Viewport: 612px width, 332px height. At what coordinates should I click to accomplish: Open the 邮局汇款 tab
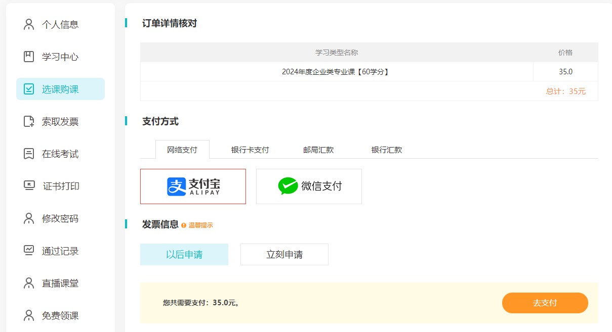pyautogui.click(x=318, y=150)
